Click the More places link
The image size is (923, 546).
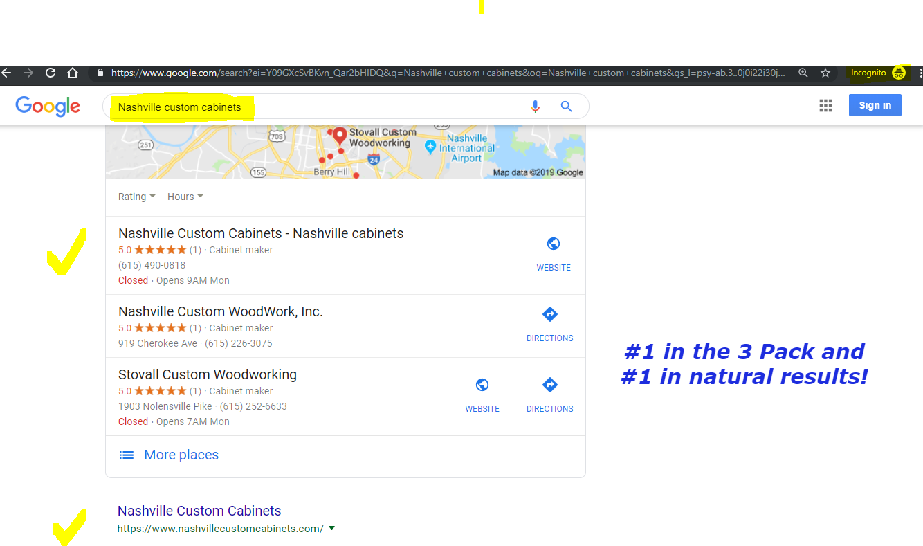click(181, 455)
